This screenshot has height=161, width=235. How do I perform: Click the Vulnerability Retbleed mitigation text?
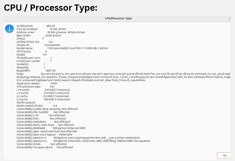(x=69, y=128)
